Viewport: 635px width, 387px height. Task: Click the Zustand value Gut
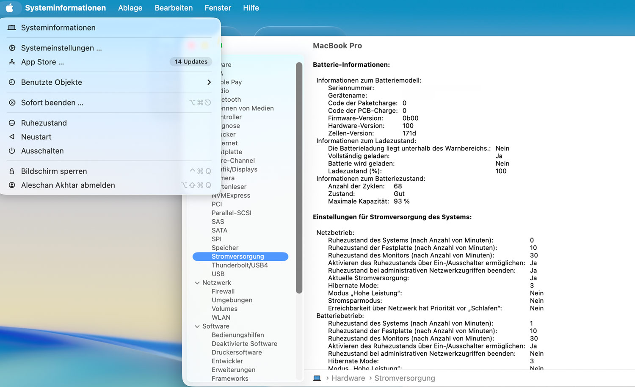[399, 194]
